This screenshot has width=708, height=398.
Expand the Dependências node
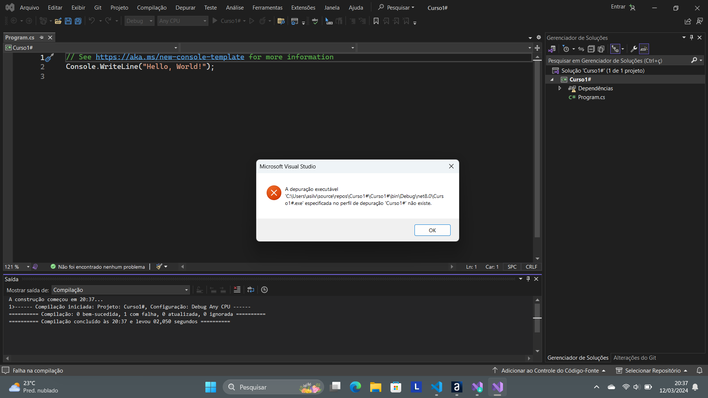[560, 88]
